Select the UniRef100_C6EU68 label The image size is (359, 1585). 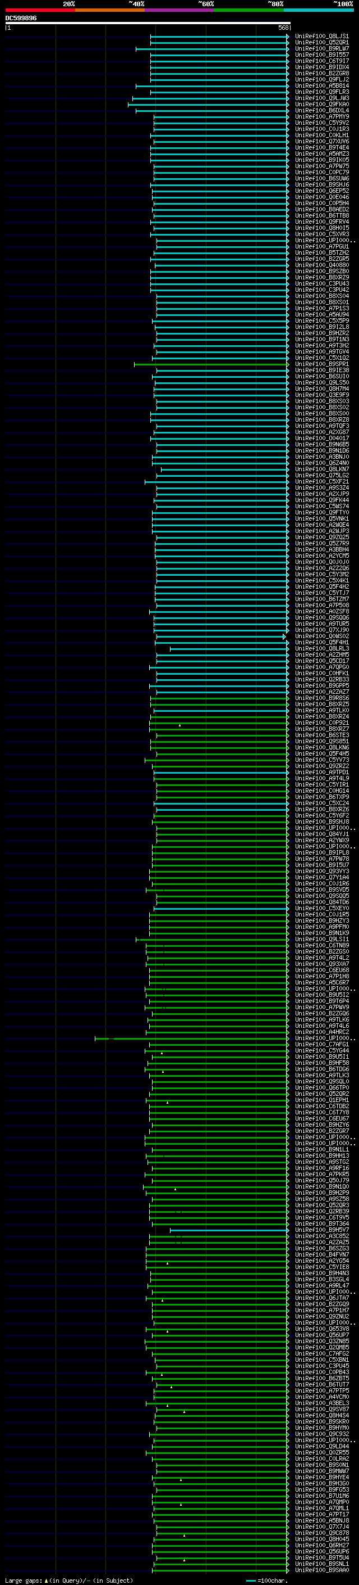tap(322, 970)
